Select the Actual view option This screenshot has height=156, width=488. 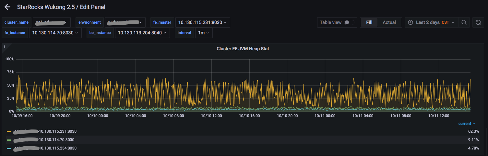click(x=389, y=22)
